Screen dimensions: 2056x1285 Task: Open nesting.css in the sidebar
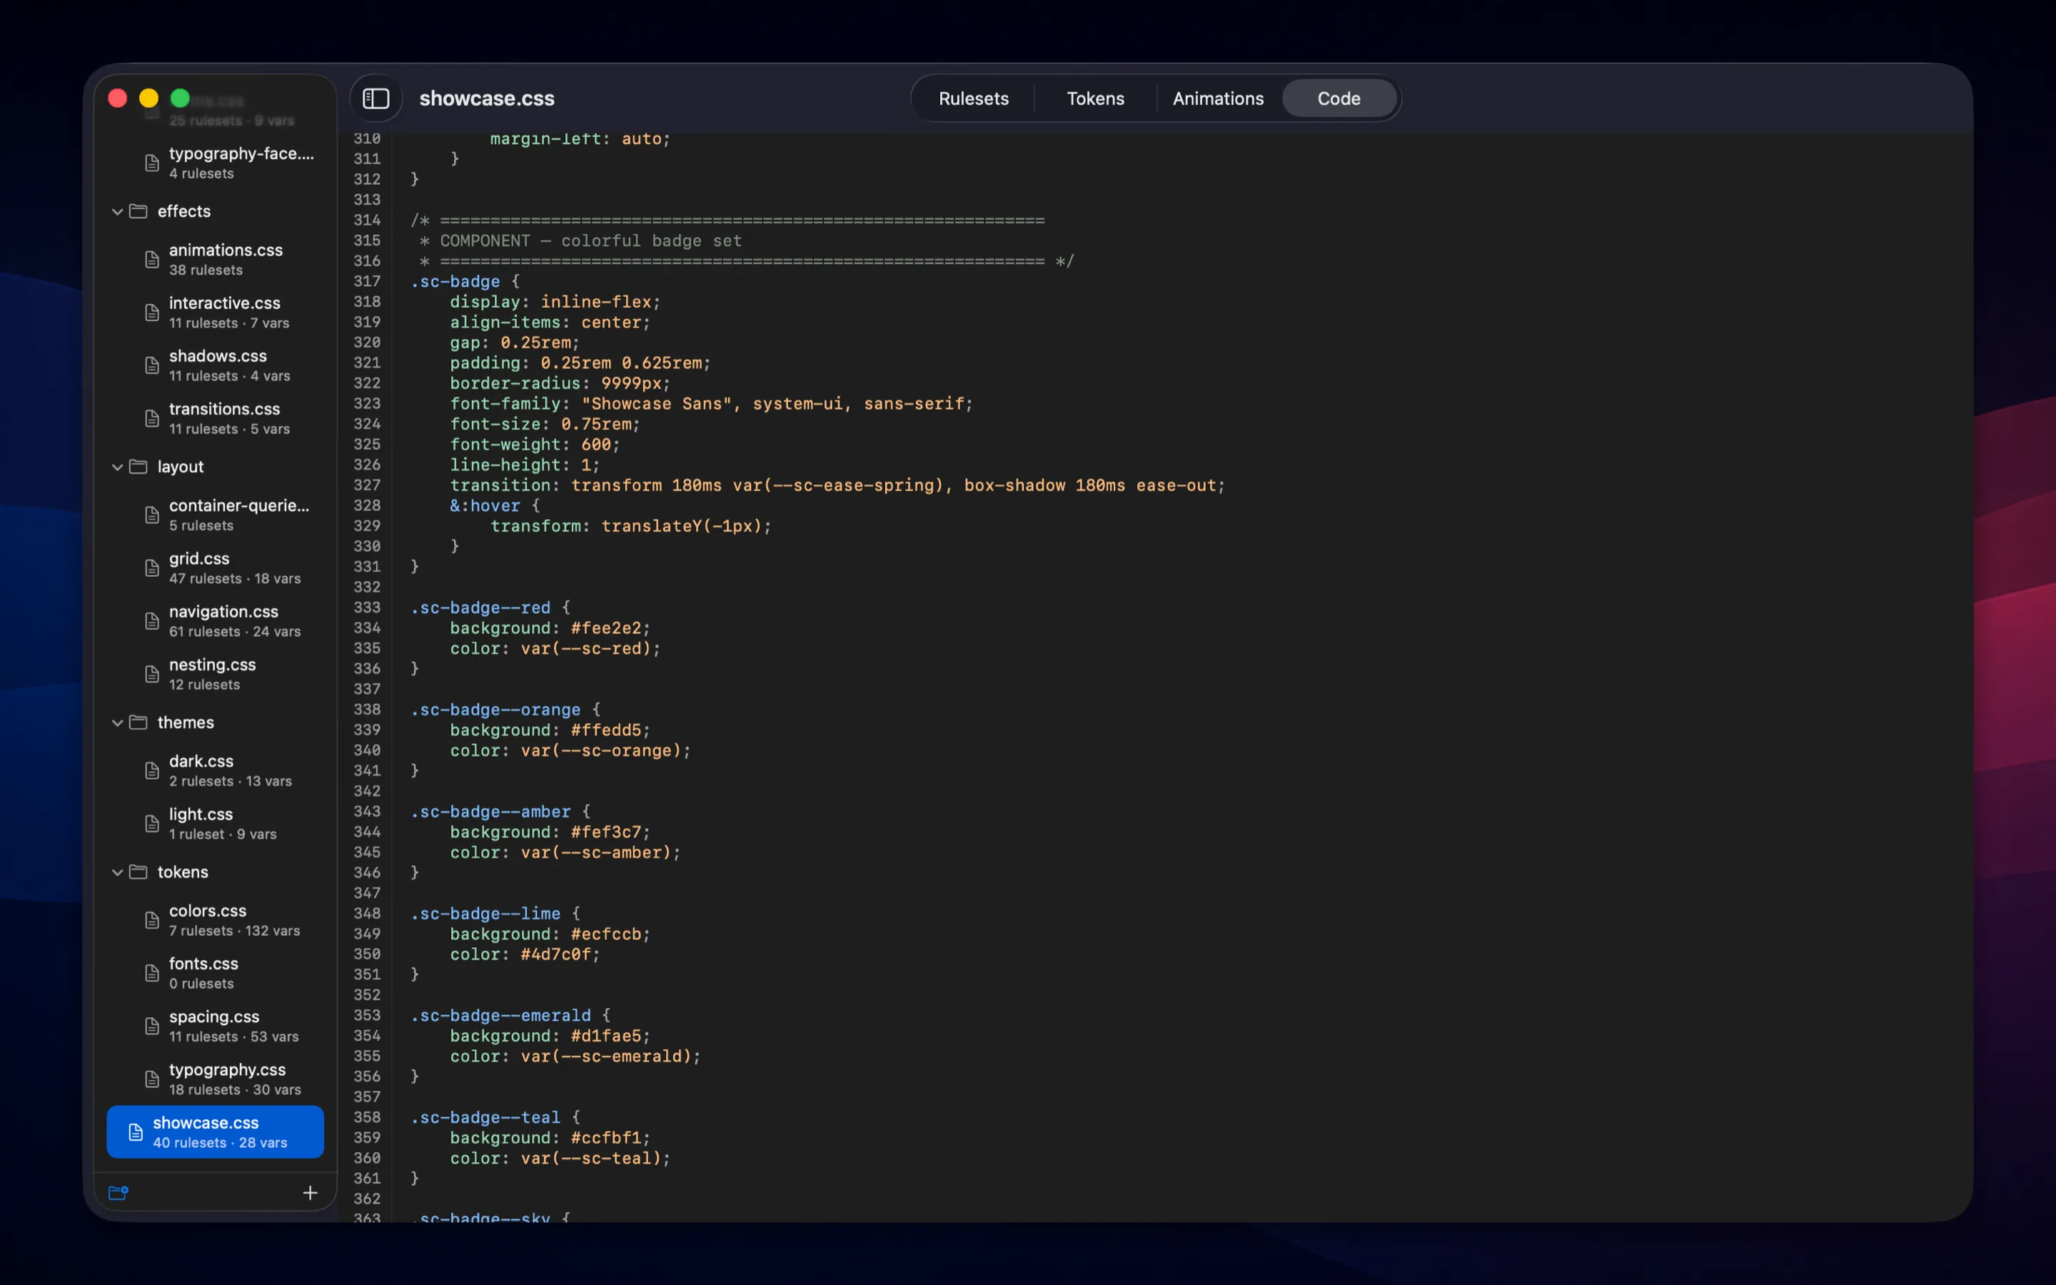[x=215, y=674]
